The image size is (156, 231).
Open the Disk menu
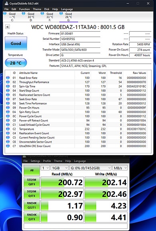(x=47, y=9)
